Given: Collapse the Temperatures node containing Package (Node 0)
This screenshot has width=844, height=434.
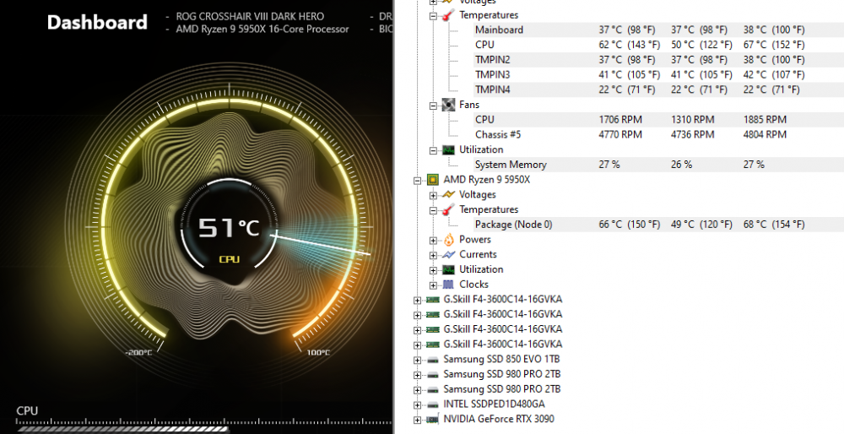Looking at the screenshot, I should 433,210.
